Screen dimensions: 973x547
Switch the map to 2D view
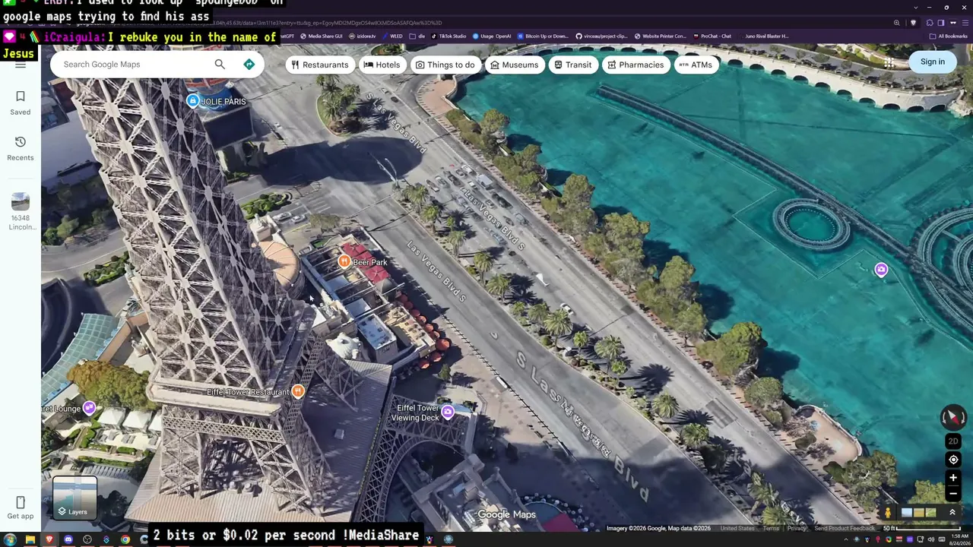click(x=953, y=441)
